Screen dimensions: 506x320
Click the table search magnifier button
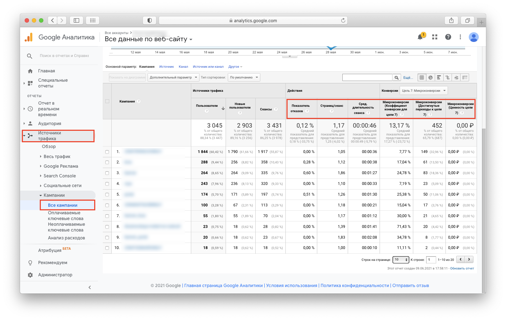point(396,77)
